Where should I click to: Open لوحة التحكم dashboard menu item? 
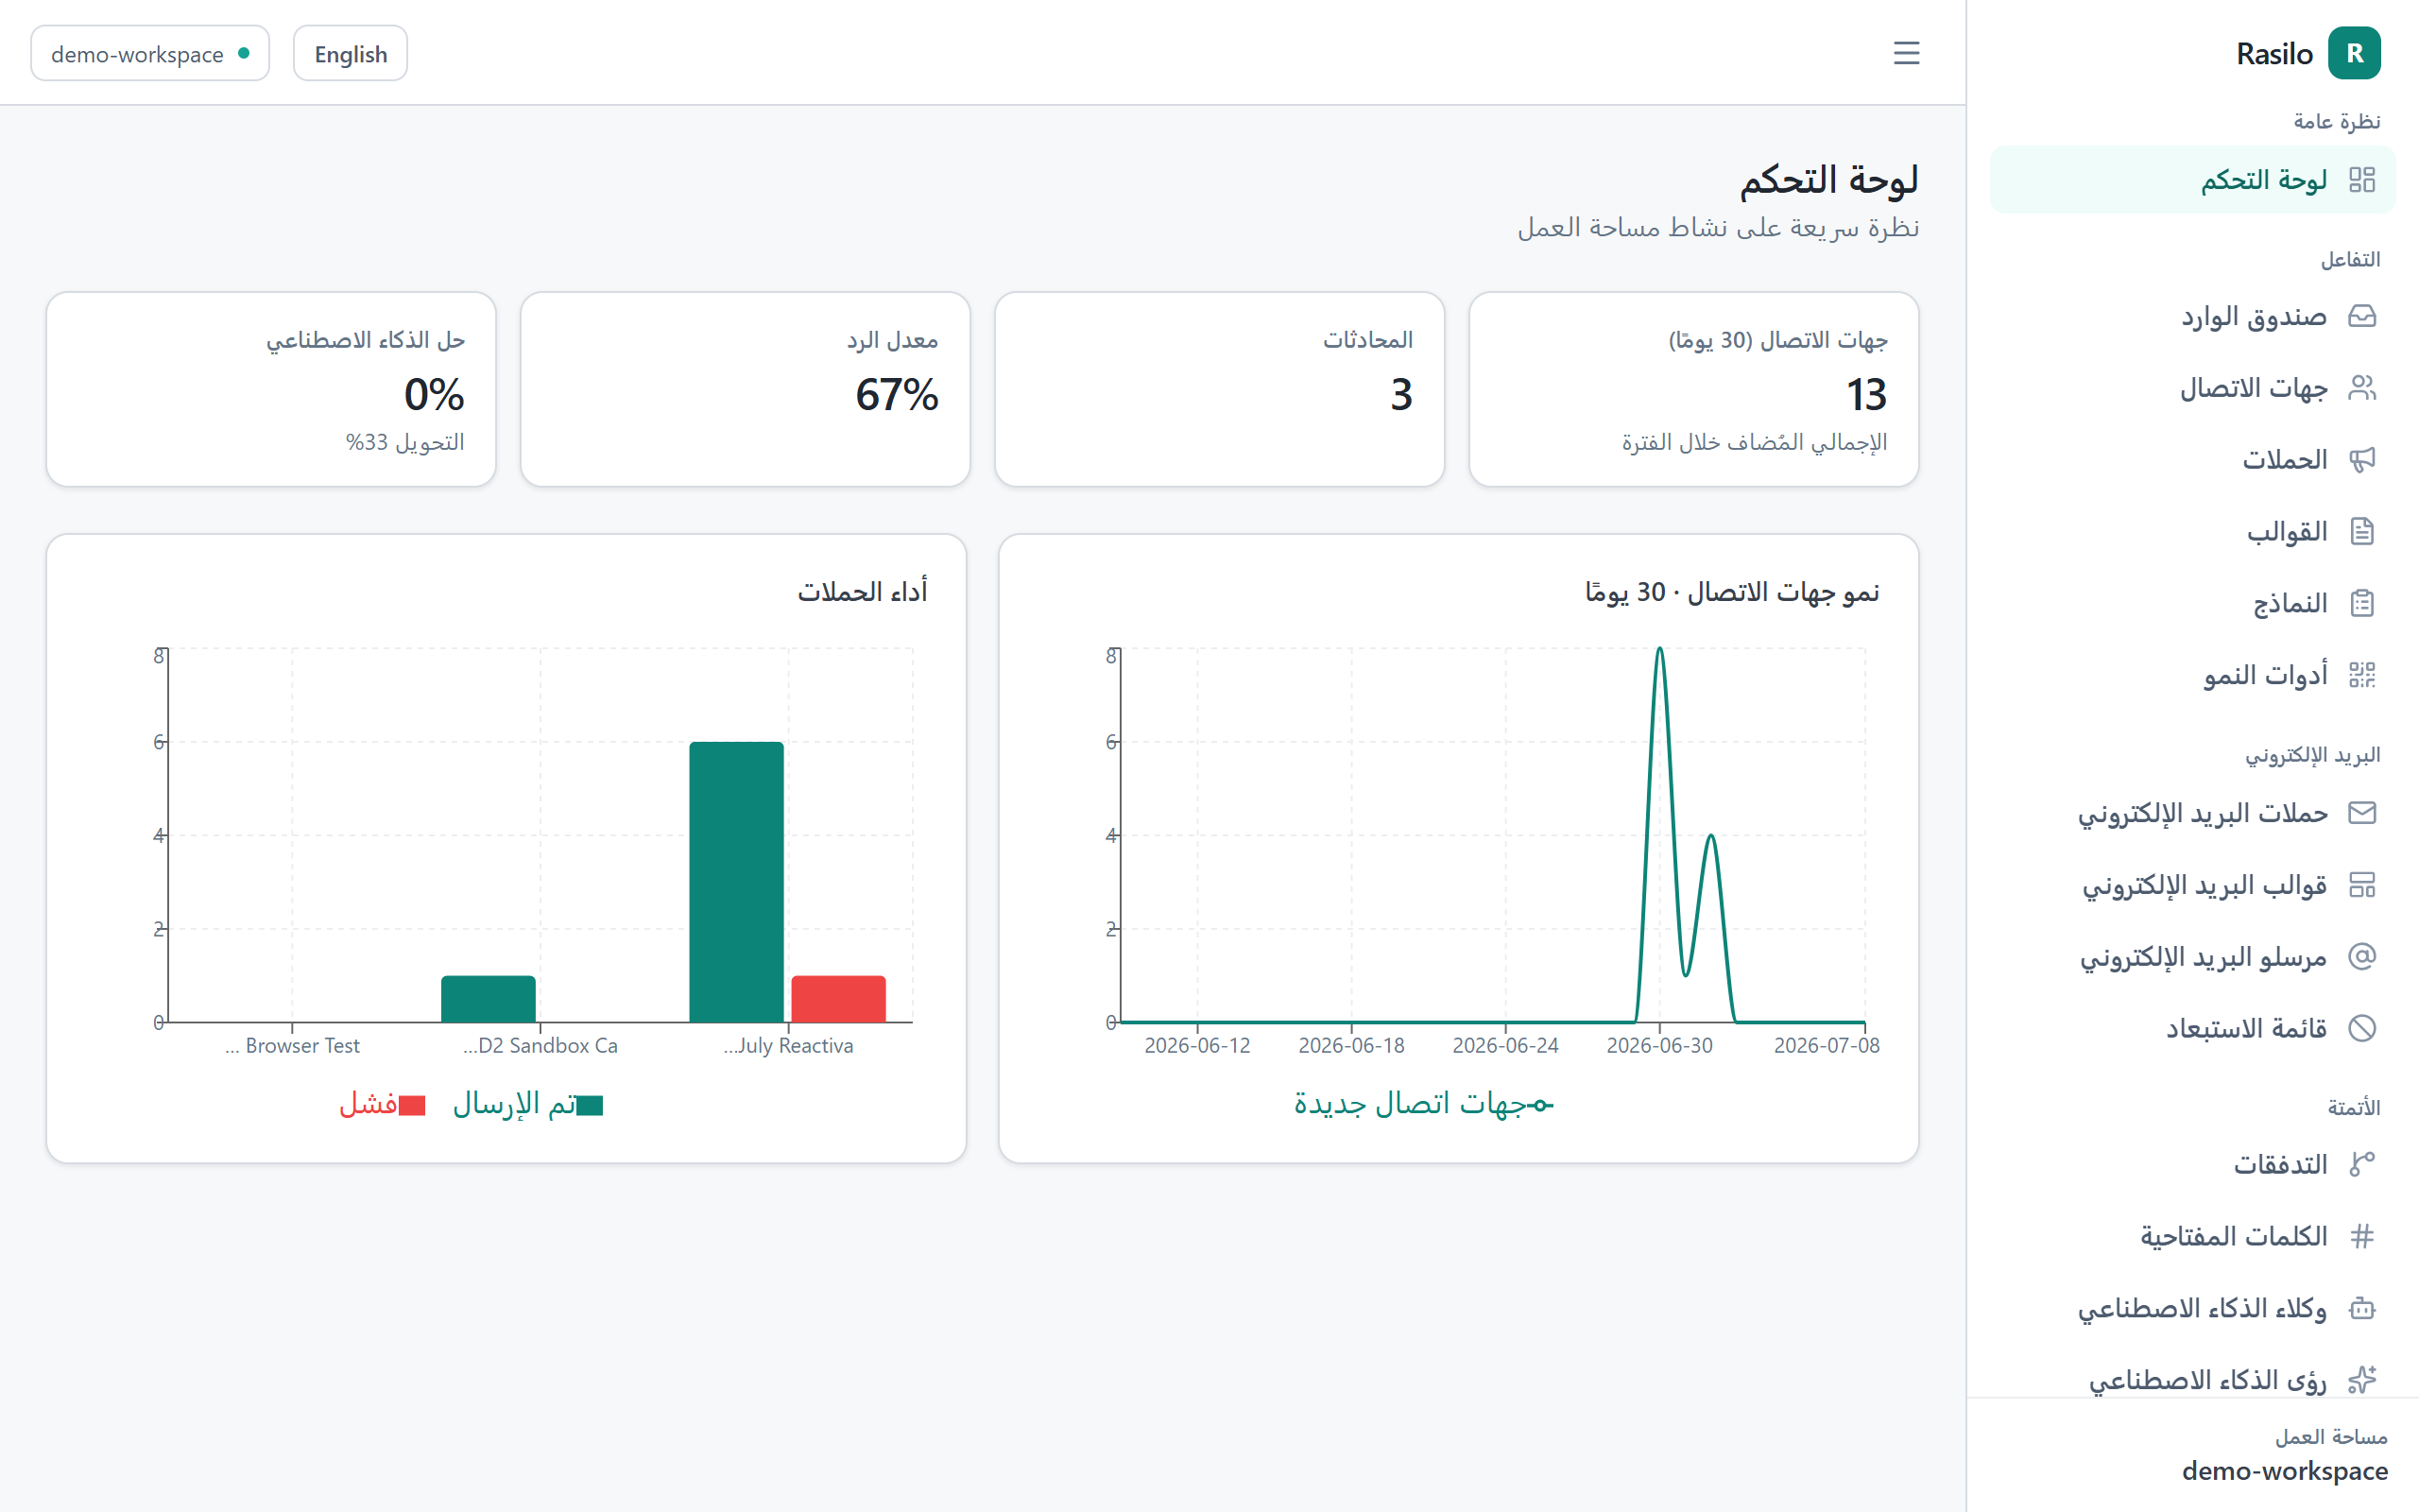[x=2193, y=180]
